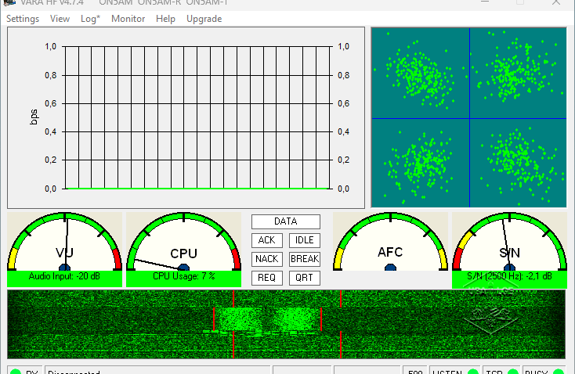Open the View menu
Viewport: 575px width, 374px height.
click(x=60, y=19)
